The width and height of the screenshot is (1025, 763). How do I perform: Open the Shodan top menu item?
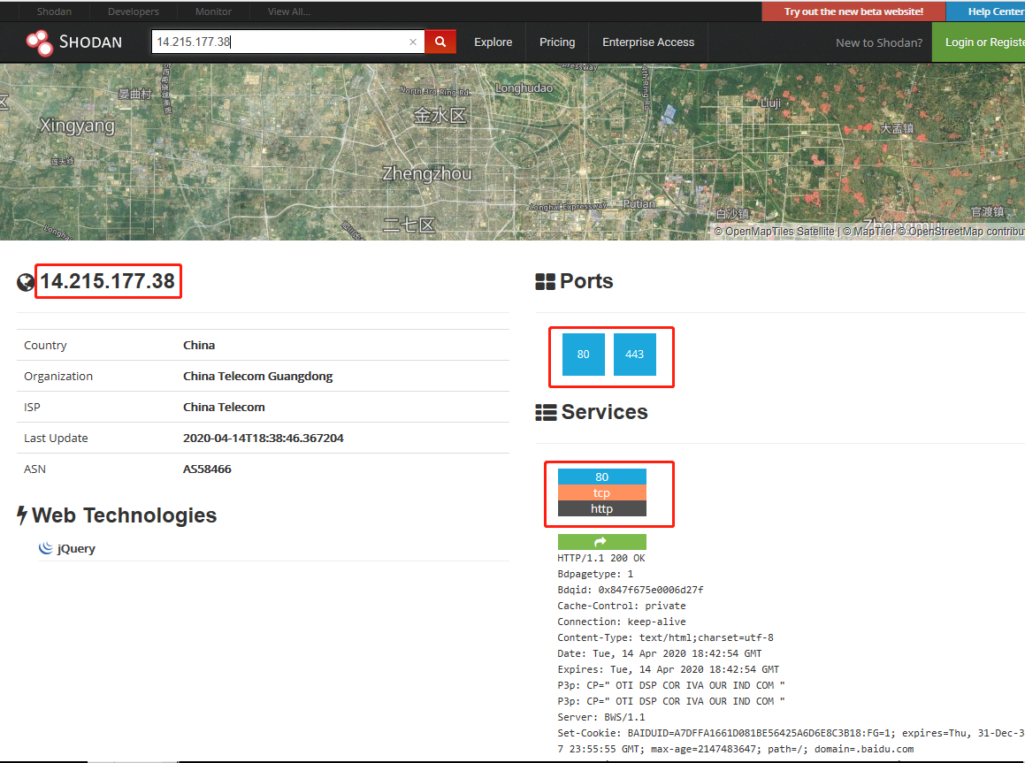click(x=54, y=11)
